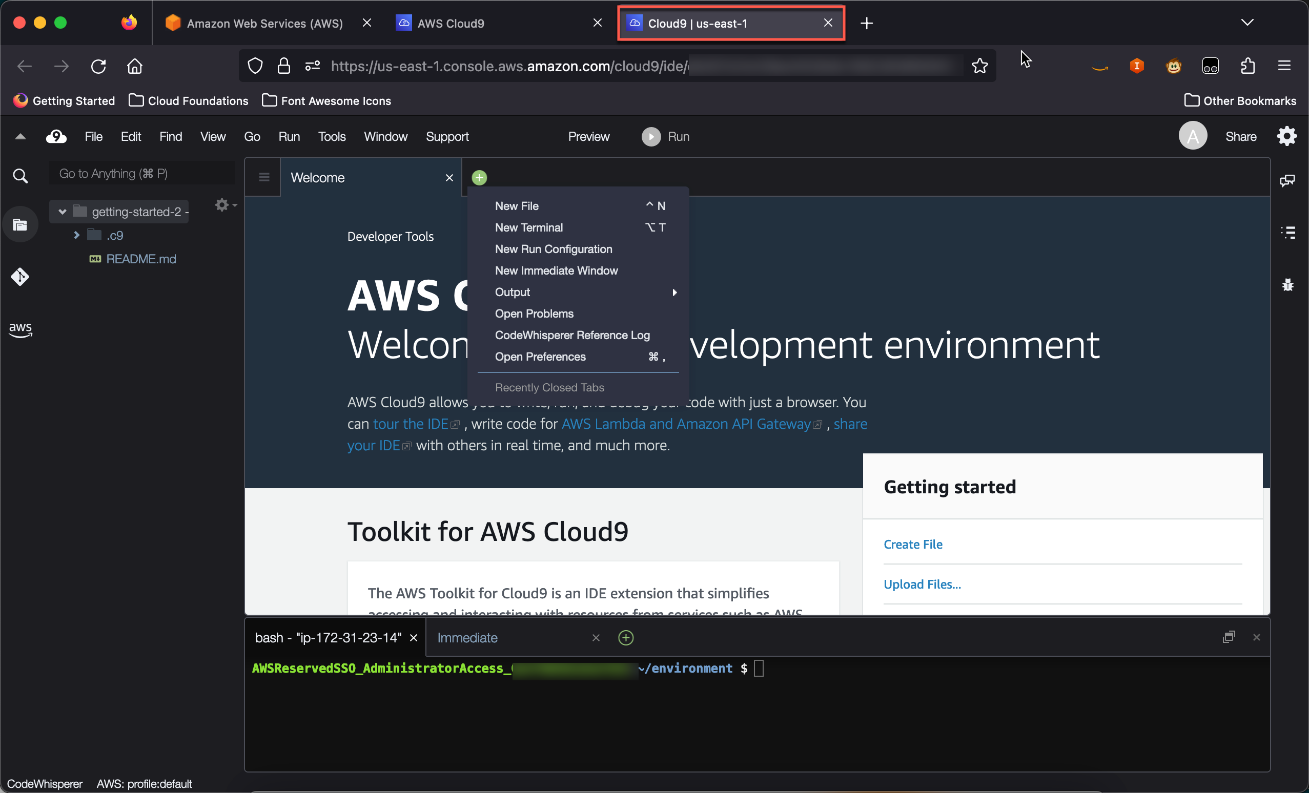Close the bash terminal tab
This screenshot has height=793, width=1309.
pyautogui.click(x=413, y=638)
